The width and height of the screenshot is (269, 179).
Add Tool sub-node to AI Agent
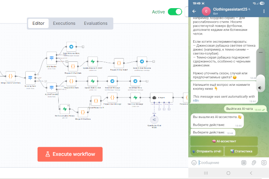[164, 109]
